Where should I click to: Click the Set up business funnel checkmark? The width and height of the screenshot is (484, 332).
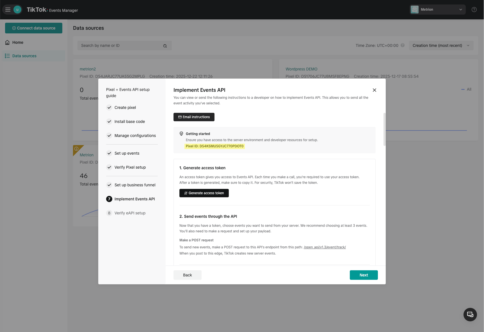pyautogui.click(x=109, y=185)
